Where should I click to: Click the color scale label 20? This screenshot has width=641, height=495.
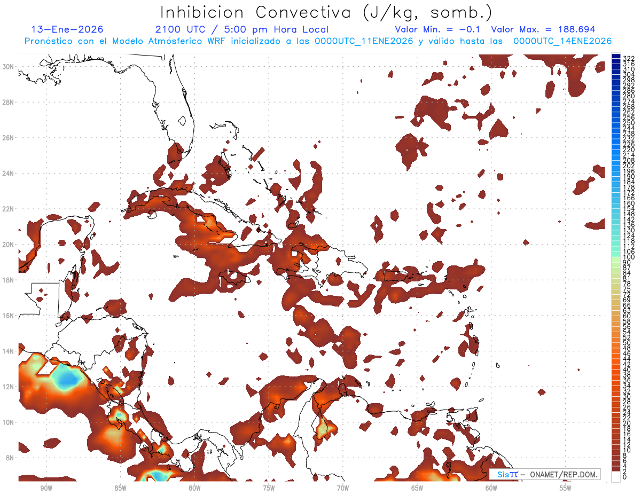[627, 423]
